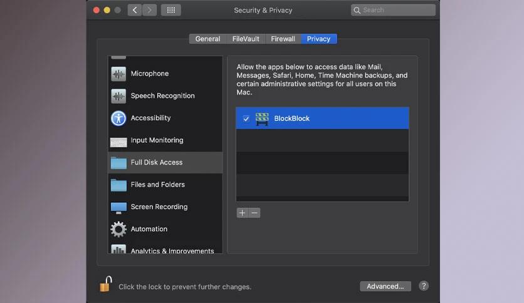
Task: Uncheck the BlockBlock full disk access checkbox
Action: click(x=246, y=118)
